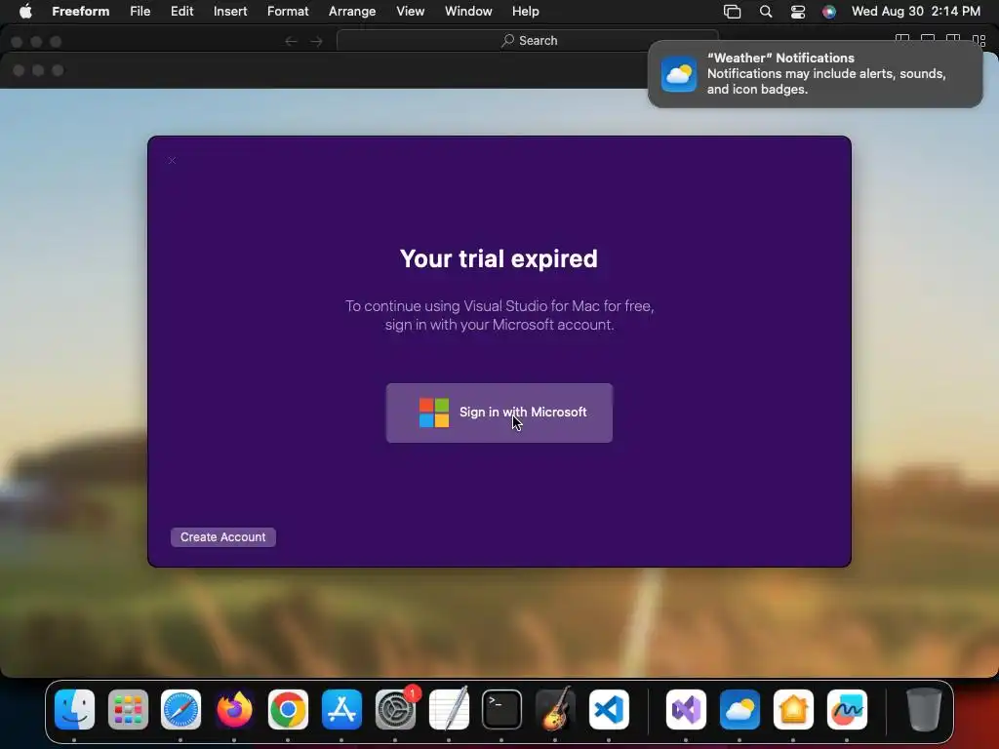Open Freeform from the Dock
Image resolution: width=999 pixels, height=749 pixels.
tap(847, 709)
